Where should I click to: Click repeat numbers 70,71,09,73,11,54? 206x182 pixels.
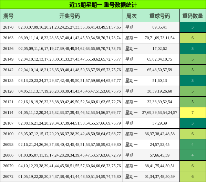pyautogui.click(x=159, y=38)
